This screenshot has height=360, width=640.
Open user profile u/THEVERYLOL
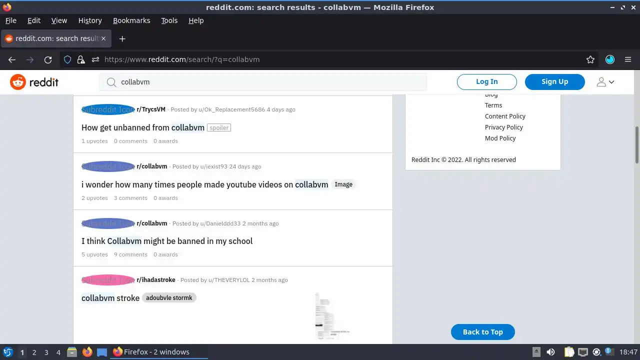pos(229,280)
